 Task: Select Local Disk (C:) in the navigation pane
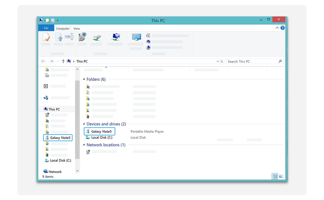(x=58, y=160)
